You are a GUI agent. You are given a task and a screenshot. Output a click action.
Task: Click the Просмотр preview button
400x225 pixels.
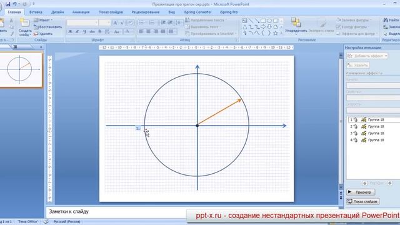tap(361, 192)
